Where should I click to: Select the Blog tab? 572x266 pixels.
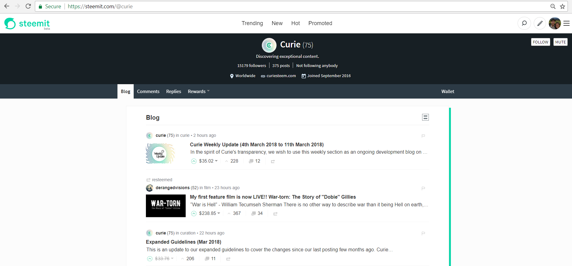125,91
